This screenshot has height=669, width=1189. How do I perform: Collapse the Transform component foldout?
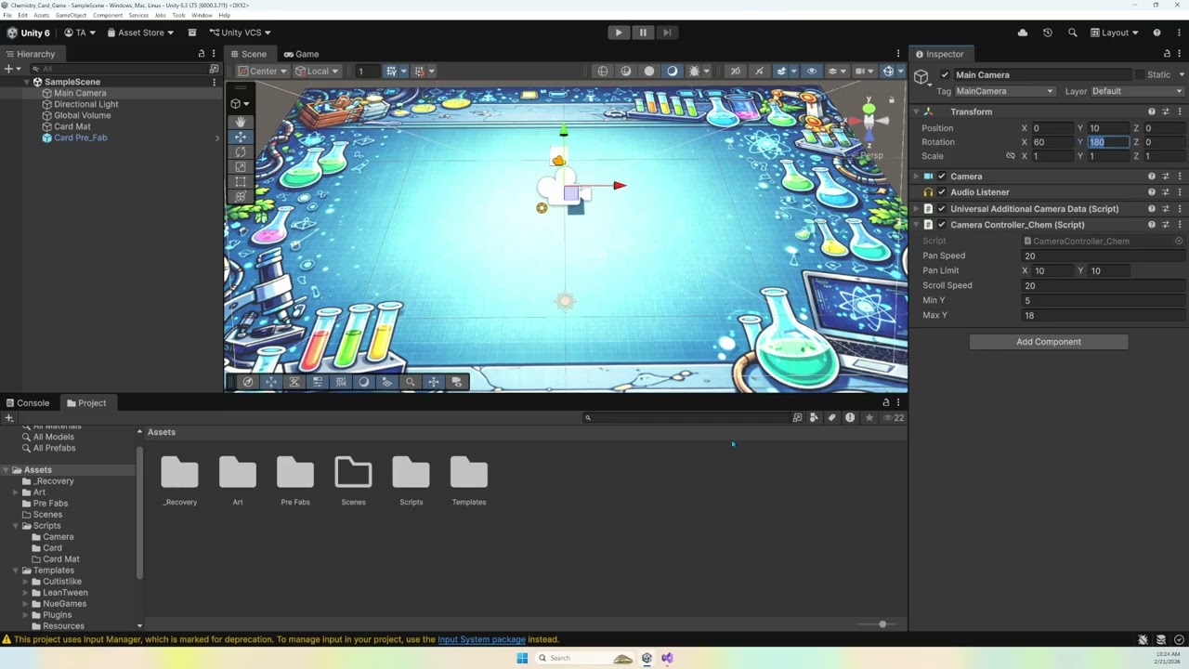[x=916, y=111]
